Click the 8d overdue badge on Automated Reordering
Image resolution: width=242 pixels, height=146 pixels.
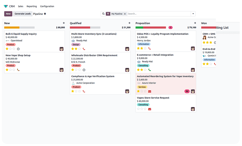click(187, 91)
